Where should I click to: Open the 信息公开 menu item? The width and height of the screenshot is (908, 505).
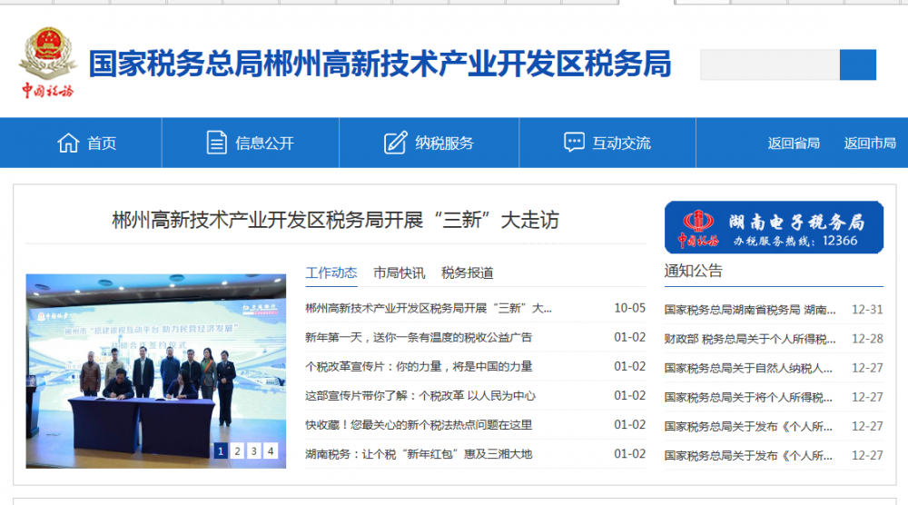264,143
